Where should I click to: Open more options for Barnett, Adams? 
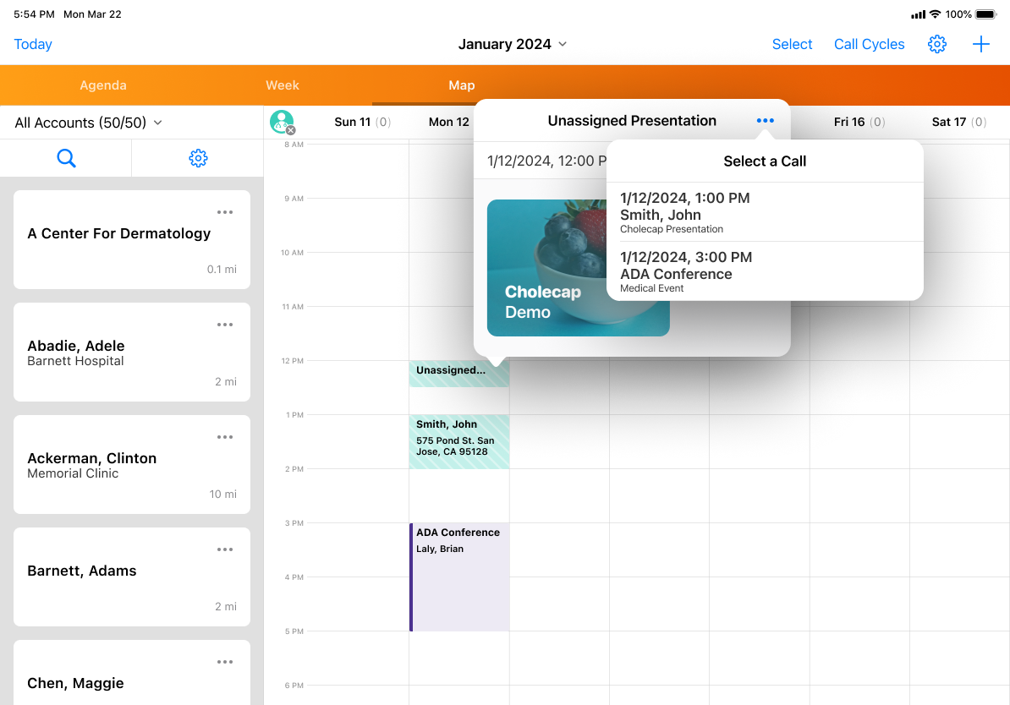point(224,549)
